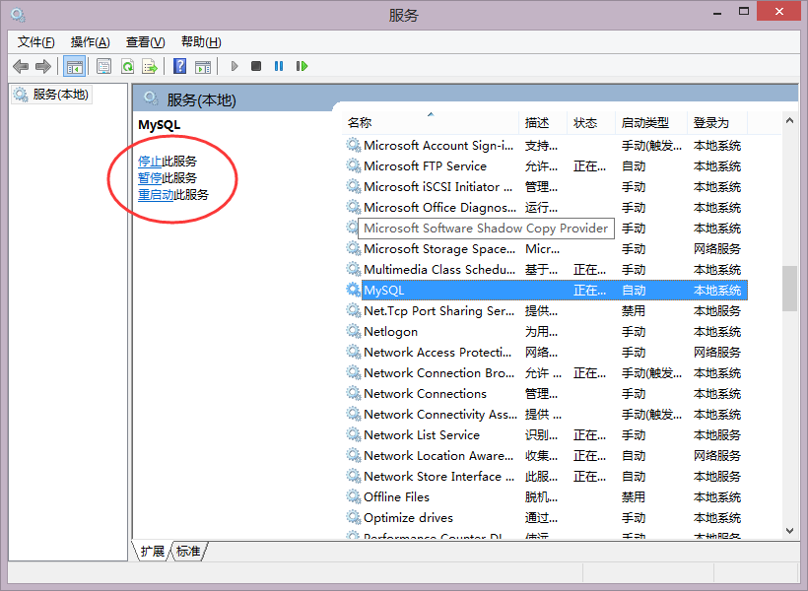Maximize the 服务 window

point(744,12)
